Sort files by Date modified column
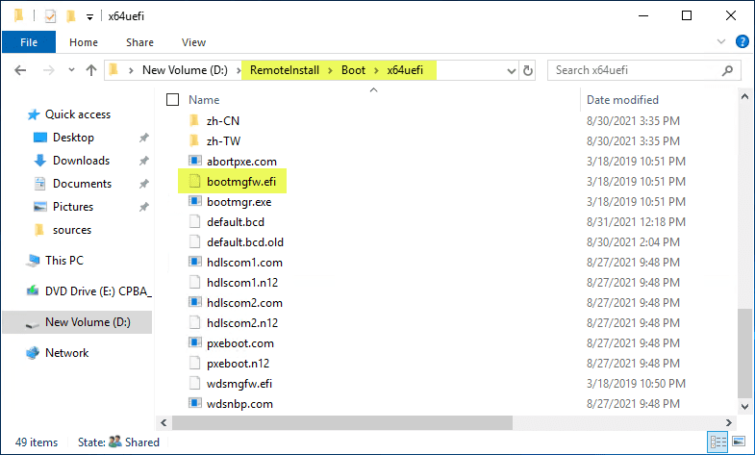This screenshot has height=455, width=755. click(x=622, y=99)
